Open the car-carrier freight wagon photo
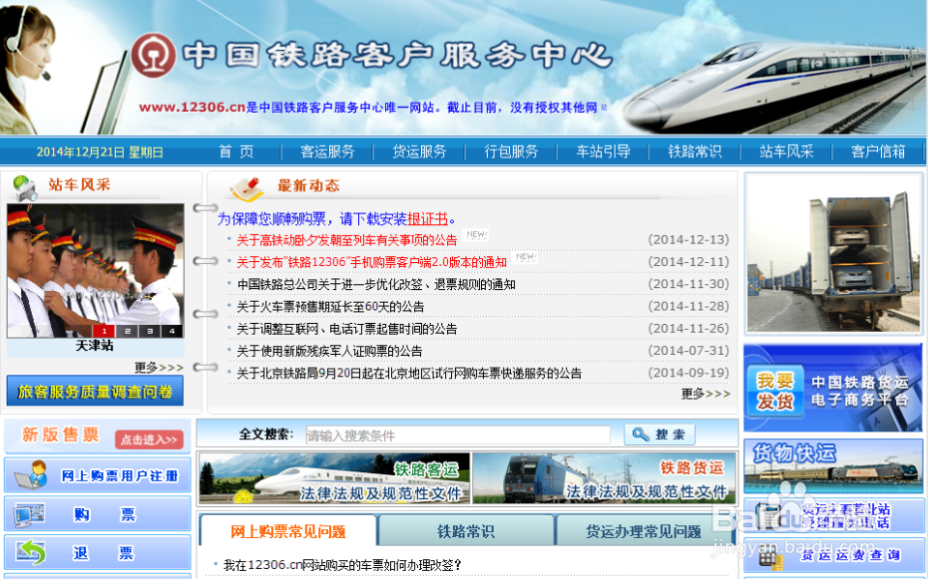The width and height of the screenshot is (928, 579). 833,254
